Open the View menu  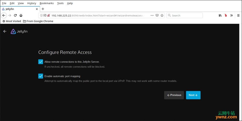pos(21,3)
